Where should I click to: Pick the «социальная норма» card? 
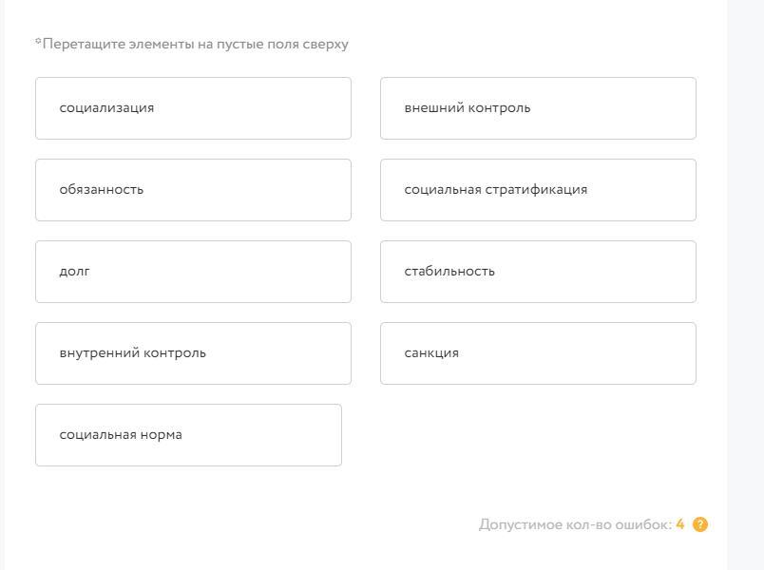188,435
